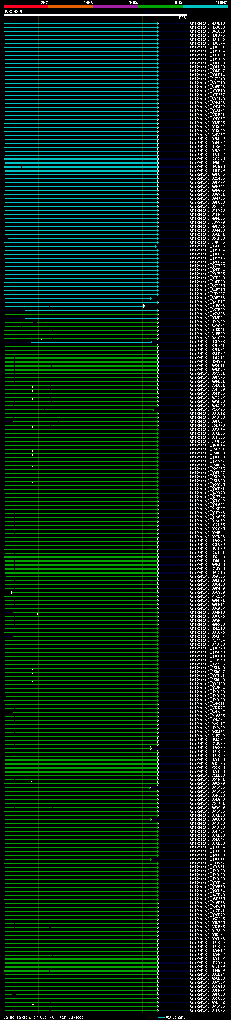Click the cyan scale bar beside =100char.
The width and height of the screenshot is (231, 1020).
[161, 1017]
